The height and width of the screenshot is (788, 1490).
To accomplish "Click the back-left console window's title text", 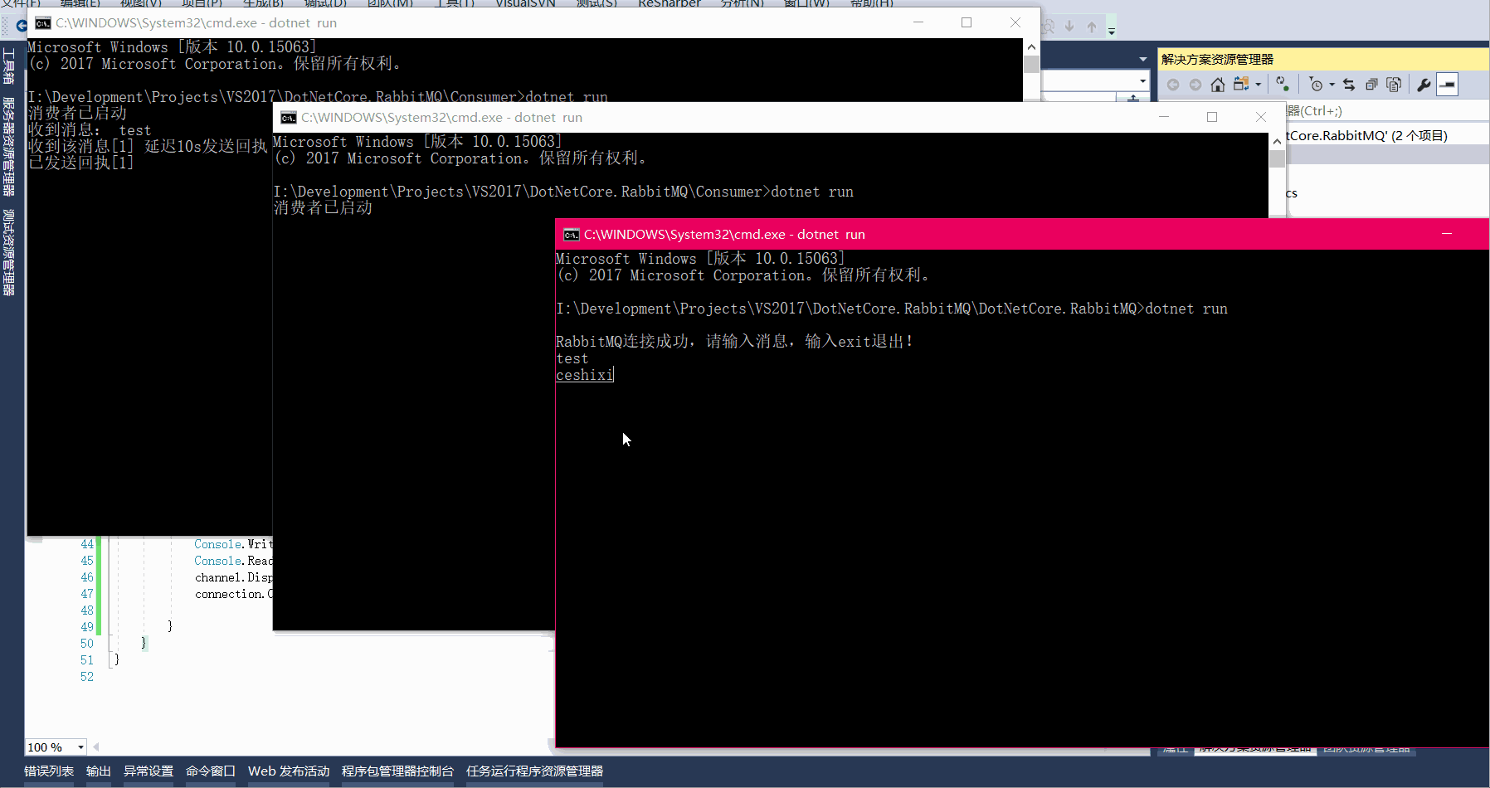I will [196, 23].
